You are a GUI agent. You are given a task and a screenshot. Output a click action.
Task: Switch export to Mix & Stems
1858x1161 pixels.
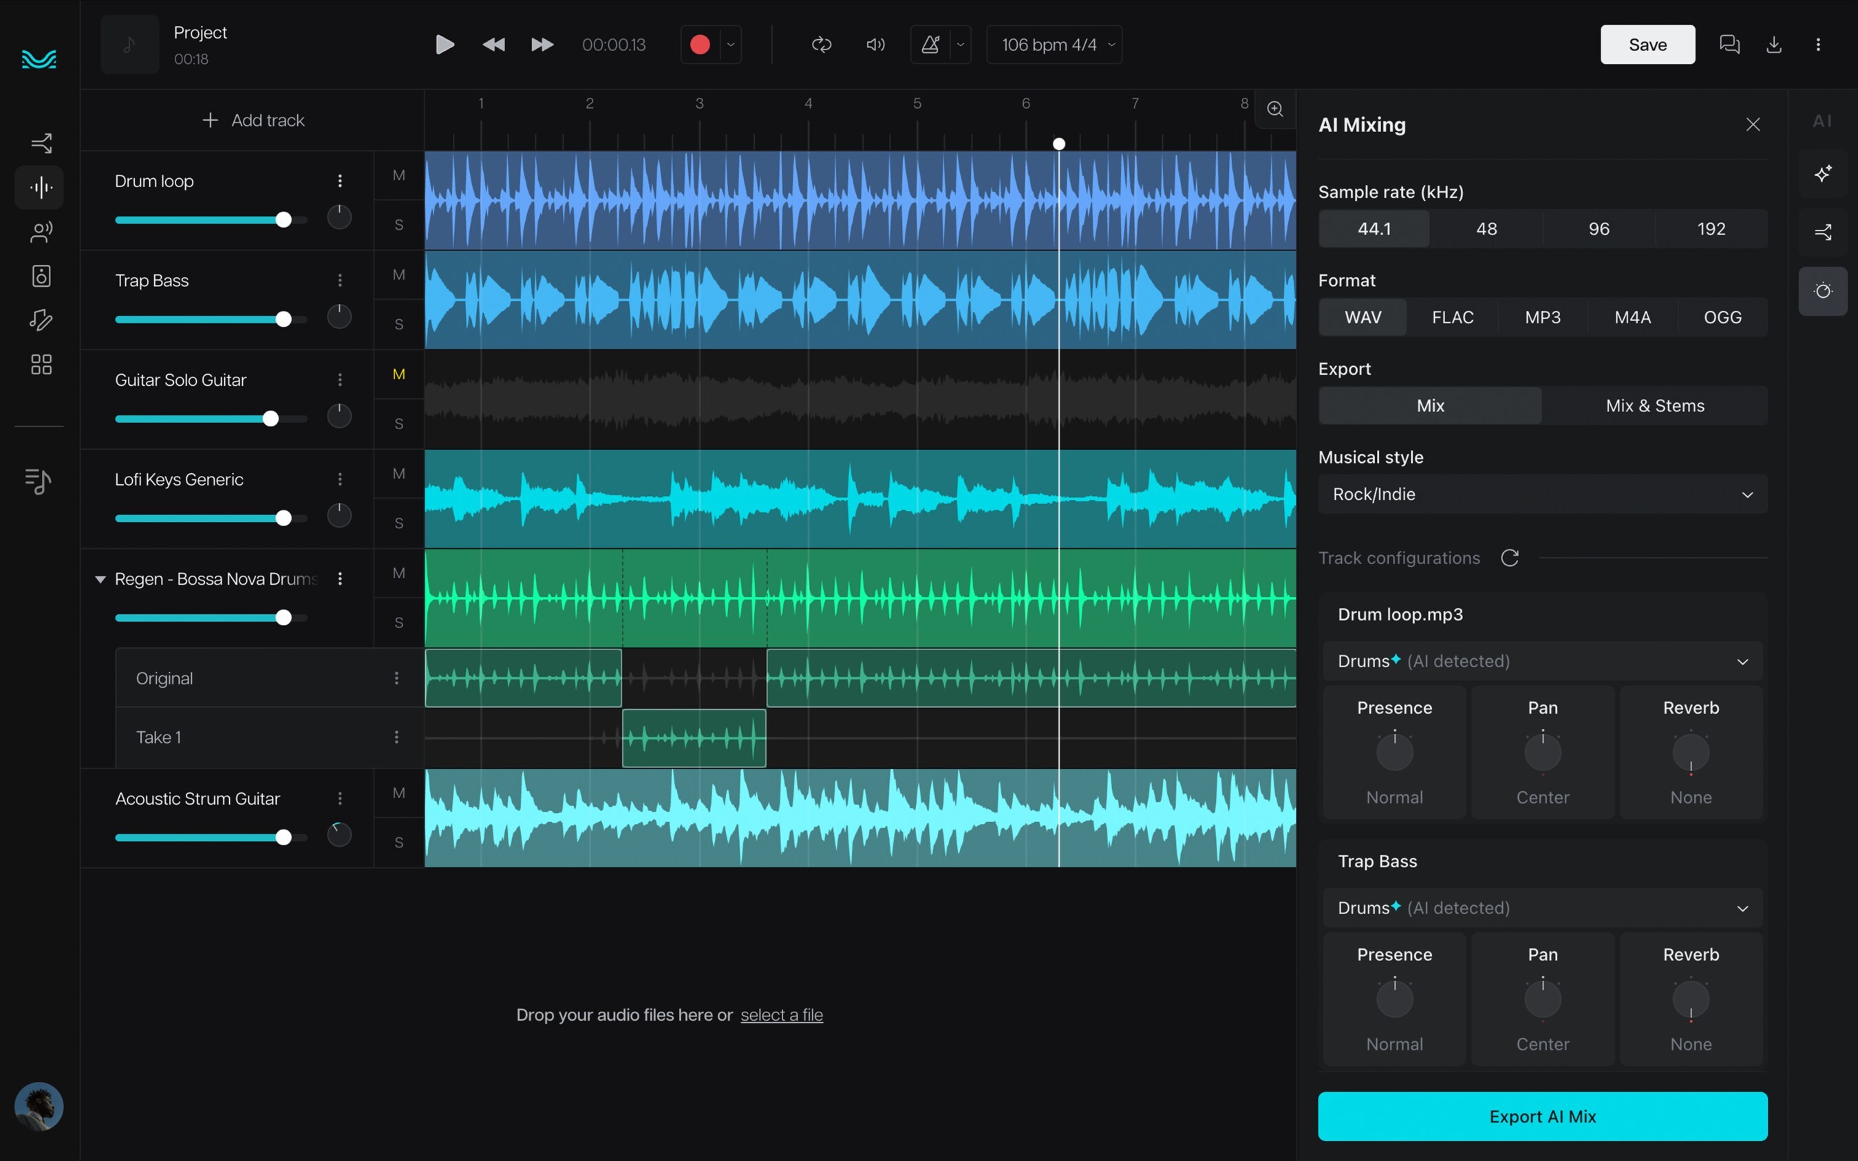tap(1654, 405)
